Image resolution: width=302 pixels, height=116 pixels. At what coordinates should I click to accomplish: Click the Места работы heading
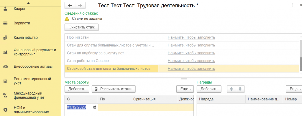[77, 82]
